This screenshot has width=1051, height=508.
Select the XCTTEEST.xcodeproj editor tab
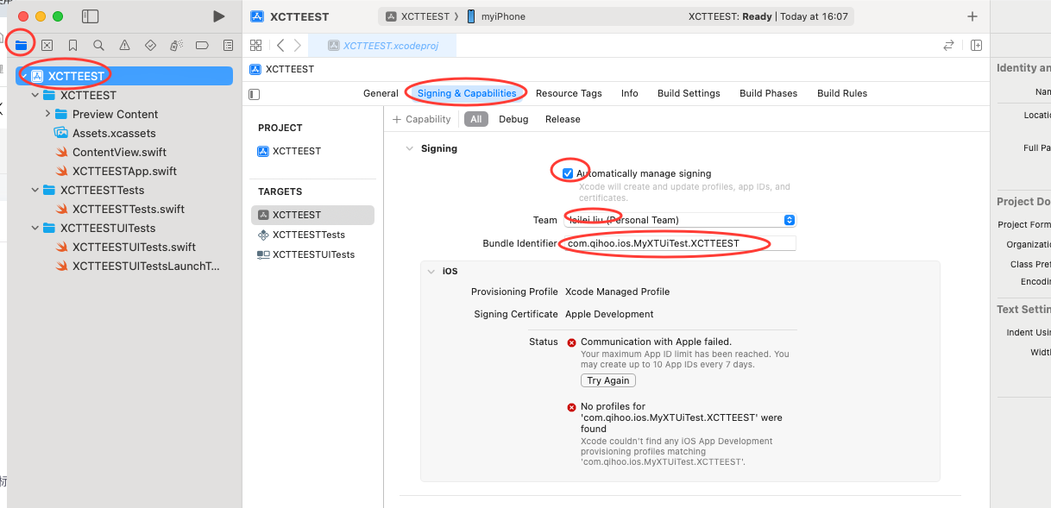(x=381, y=46)
